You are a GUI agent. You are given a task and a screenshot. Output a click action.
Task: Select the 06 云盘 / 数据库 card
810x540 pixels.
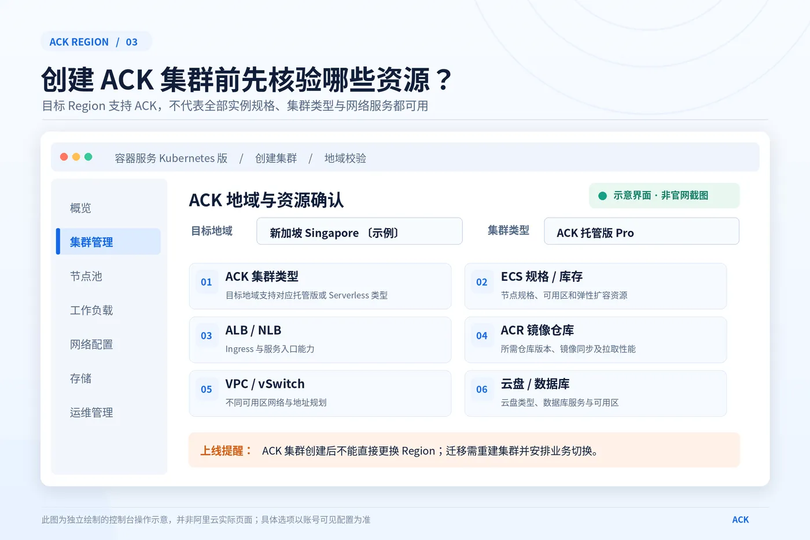coord(595,394)
